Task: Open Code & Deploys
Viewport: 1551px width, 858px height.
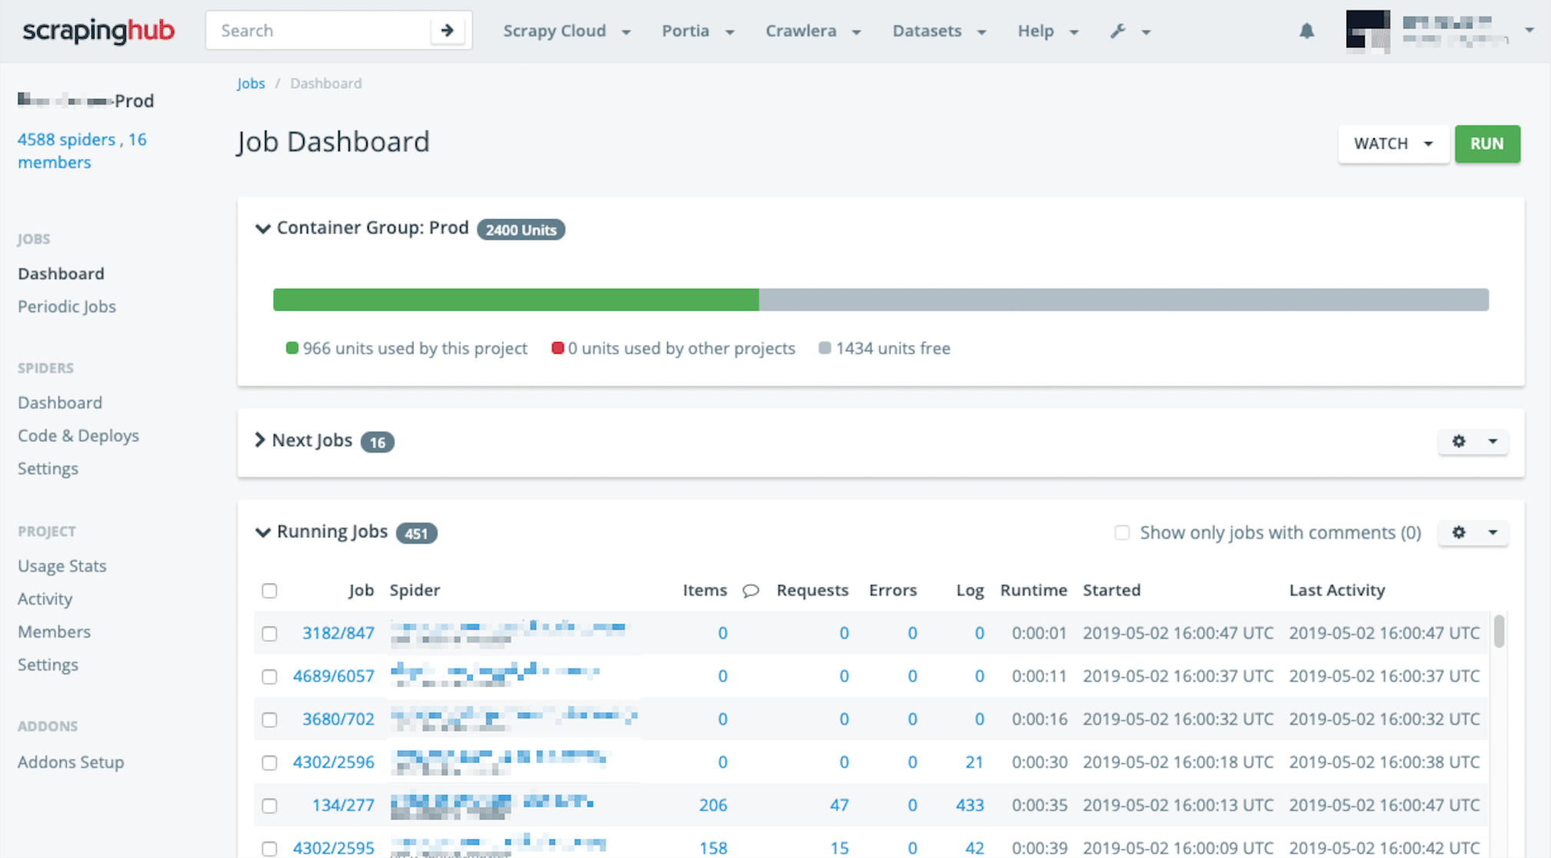Action: point(78,435)
